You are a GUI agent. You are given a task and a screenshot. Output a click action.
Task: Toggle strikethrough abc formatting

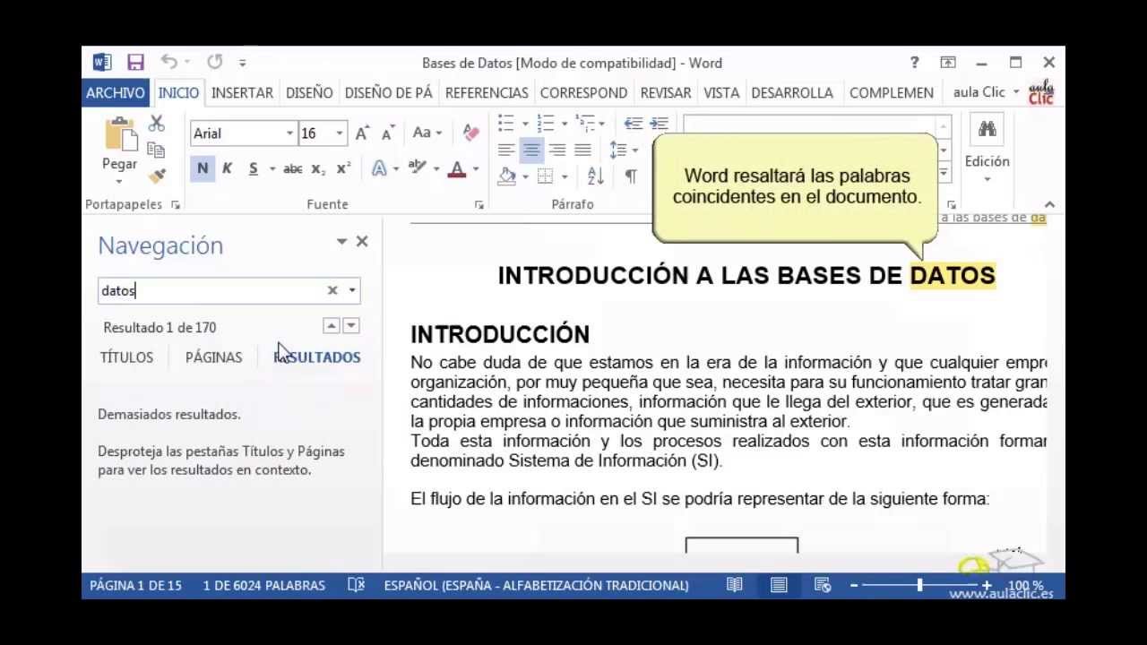pyautogui.click(x=292, y=168)
